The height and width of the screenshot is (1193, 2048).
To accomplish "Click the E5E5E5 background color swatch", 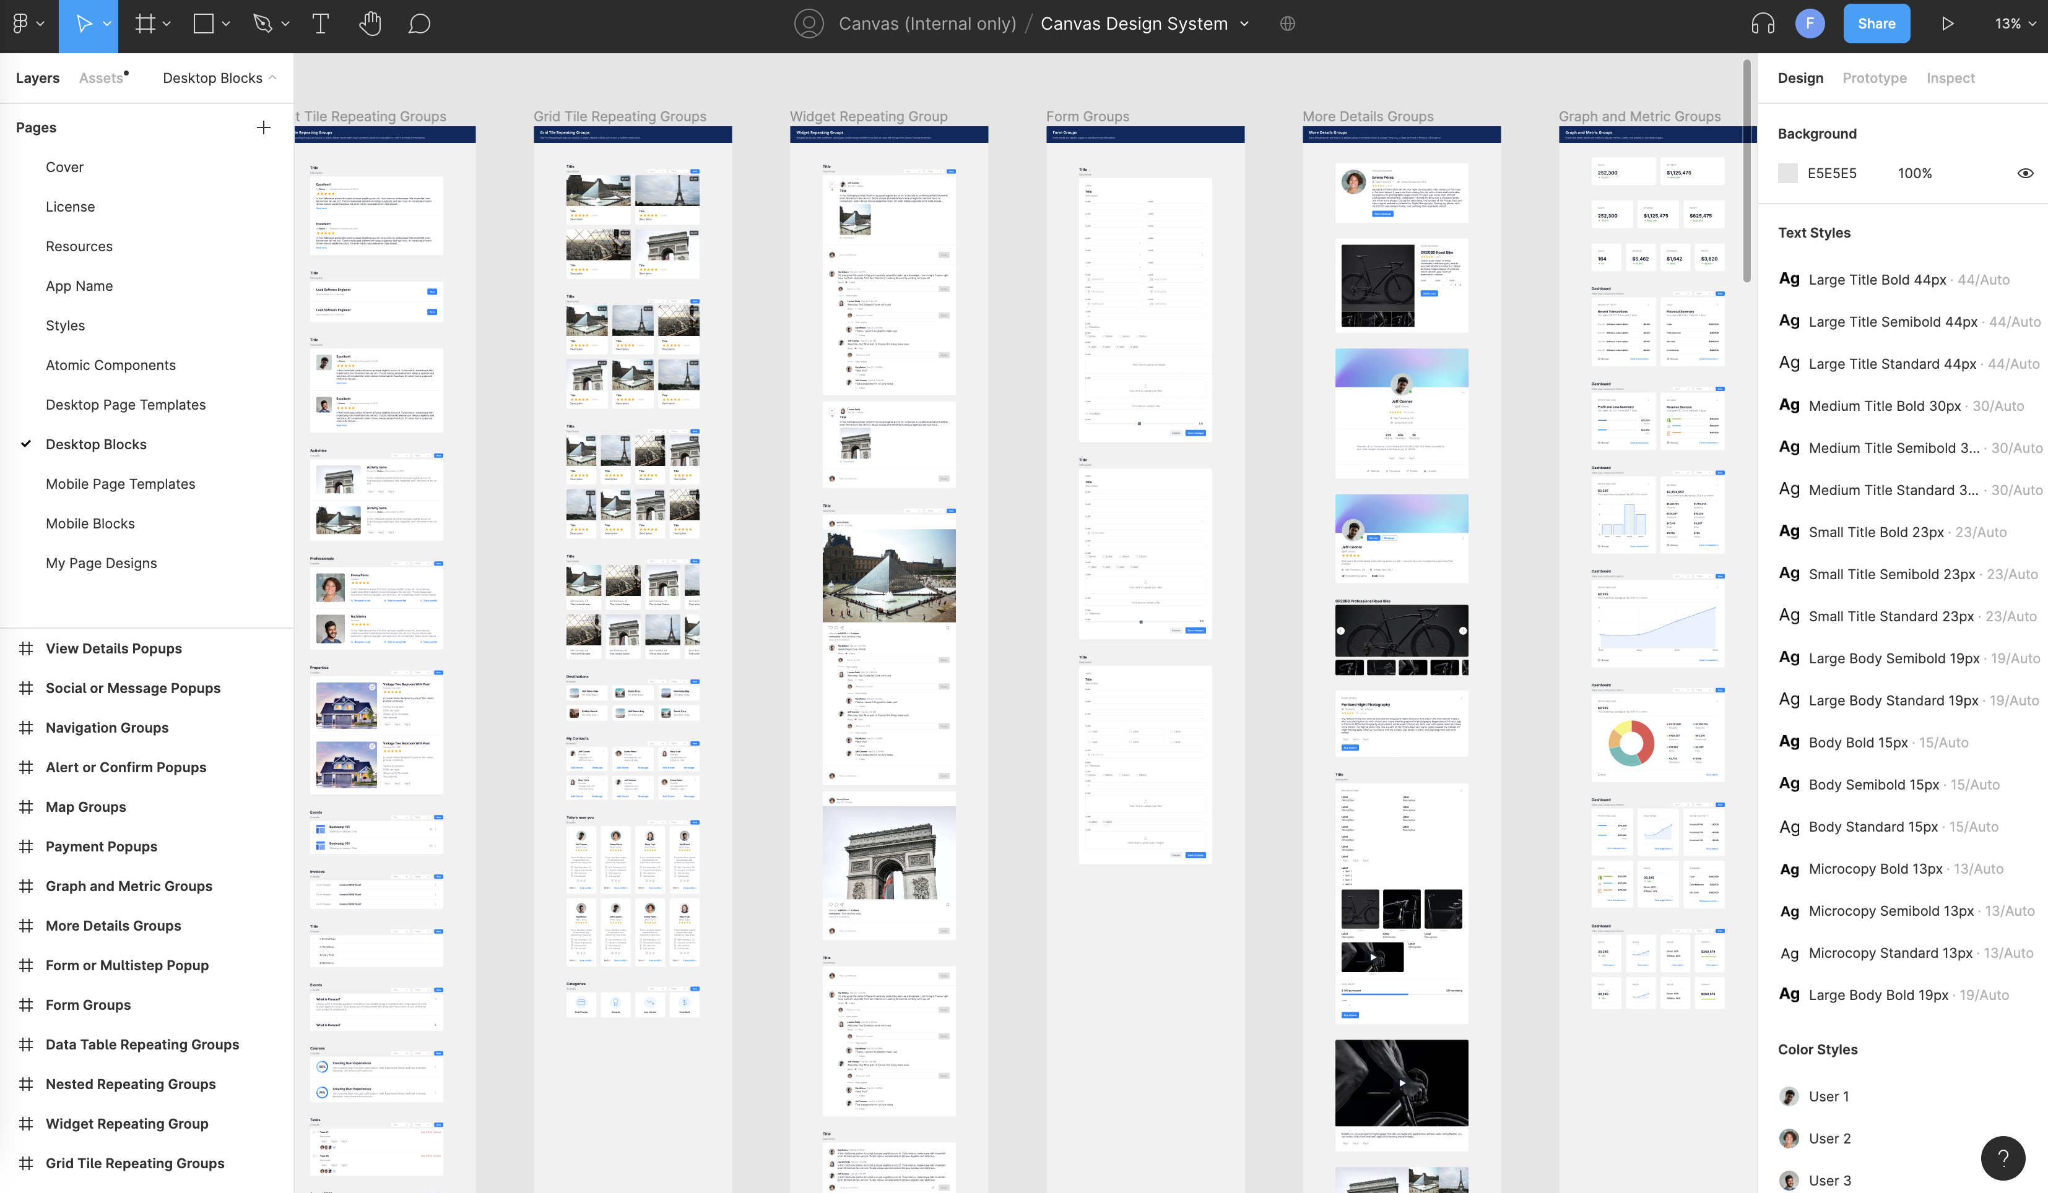I will pos(1788,173).
